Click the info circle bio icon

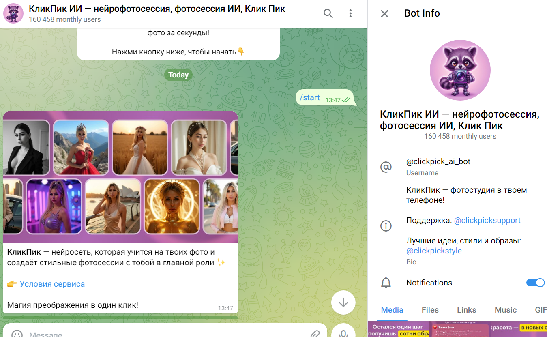386,226
